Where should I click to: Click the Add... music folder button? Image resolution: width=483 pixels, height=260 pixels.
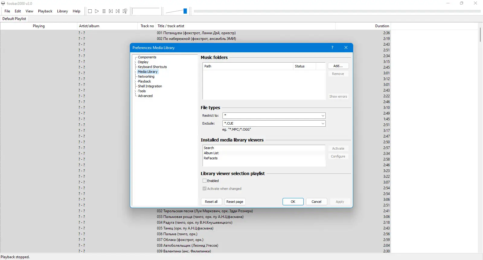[338, 66]
